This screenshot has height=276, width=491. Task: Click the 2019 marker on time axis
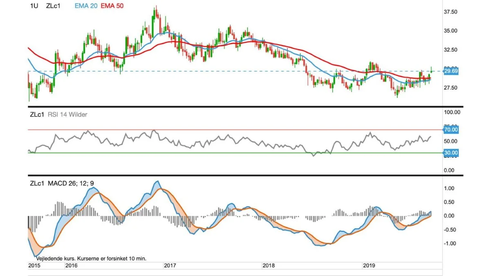point(370,265)
